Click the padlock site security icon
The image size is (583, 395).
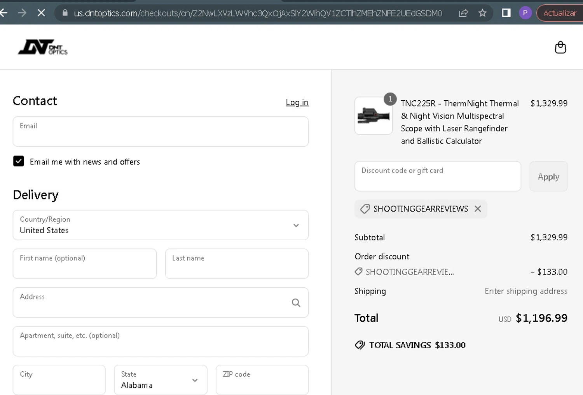click(x=65, y=13)
